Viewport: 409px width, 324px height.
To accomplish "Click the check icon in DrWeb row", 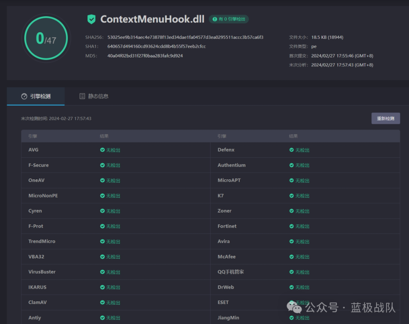I will [291, 287].
